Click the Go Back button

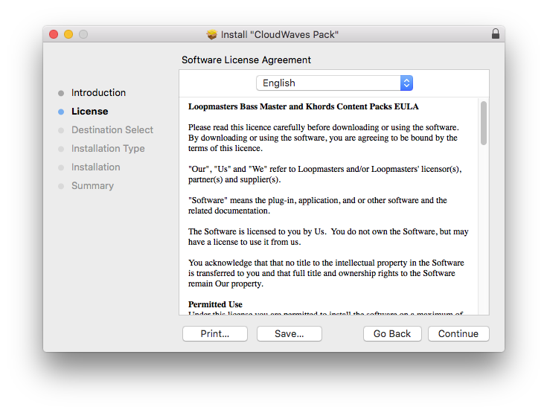point(392,334)
